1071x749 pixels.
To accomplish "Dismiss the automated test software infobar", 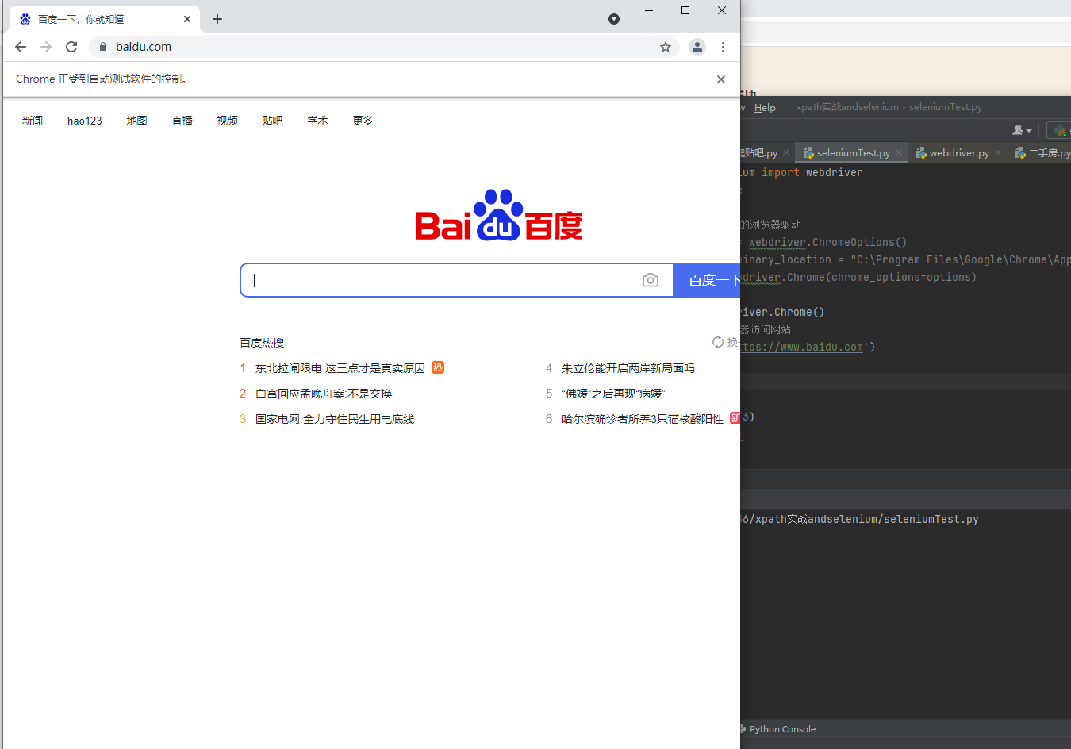I will click(721, 79).
